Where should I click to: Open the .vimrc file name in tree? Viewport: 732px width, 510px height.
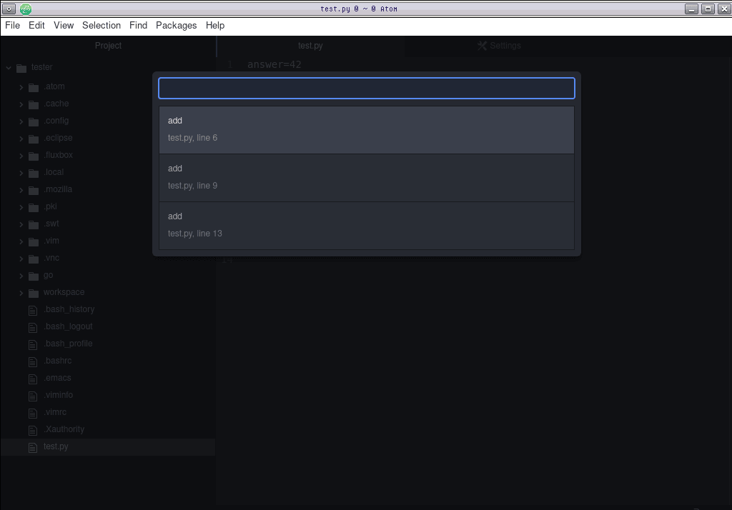click(55, 412)
